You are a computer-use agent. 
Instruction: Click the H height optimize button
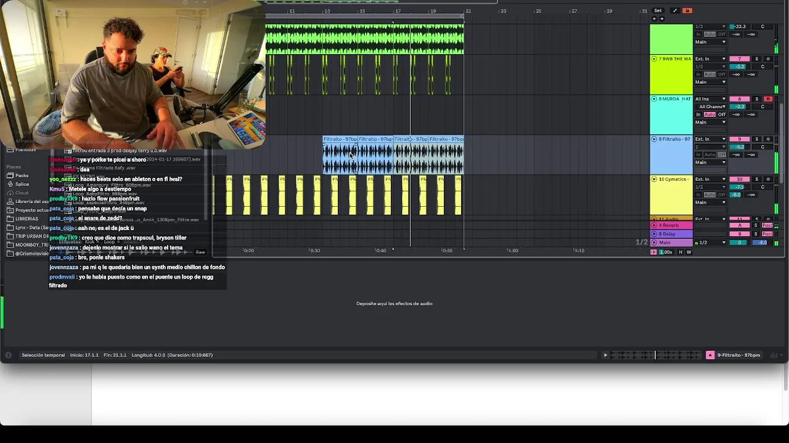pyautogui.click(x=681, y=252)
